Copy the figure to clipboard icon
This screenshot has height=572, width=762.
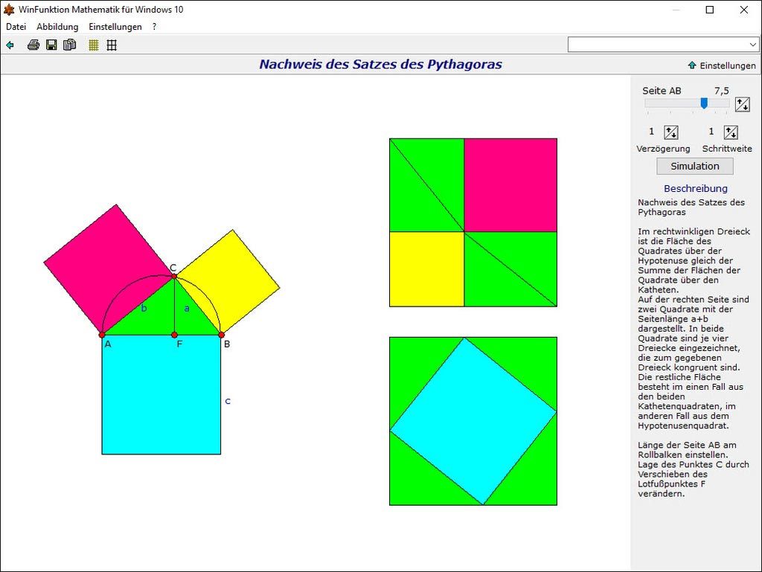(70, 45)
